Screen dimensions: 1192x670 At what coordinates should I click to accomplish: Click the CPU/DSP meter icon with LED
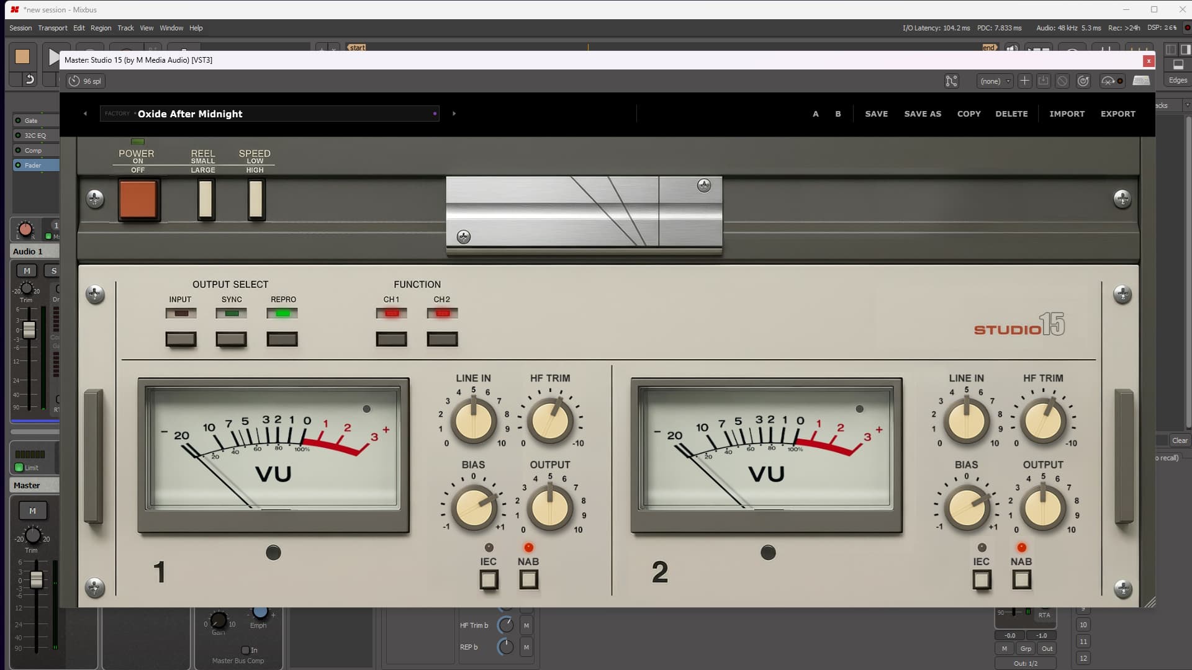point(1112,81)
